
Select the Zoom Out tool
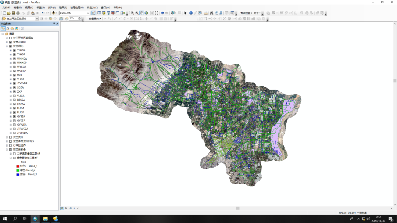[137, 13]
